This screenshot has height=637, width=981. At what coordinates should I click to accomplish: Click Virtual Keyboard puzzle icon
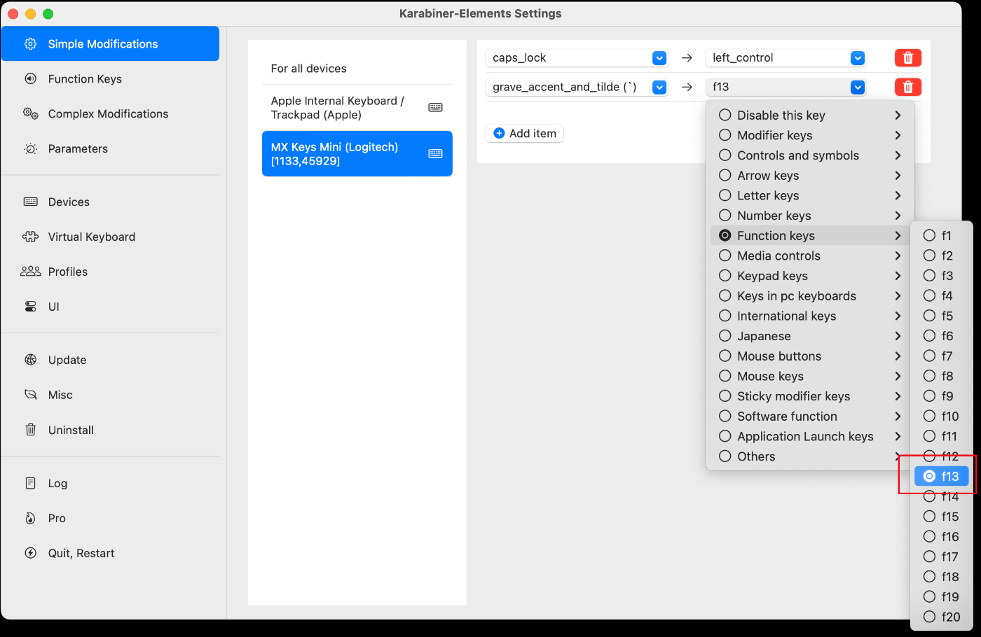(30, 237)
